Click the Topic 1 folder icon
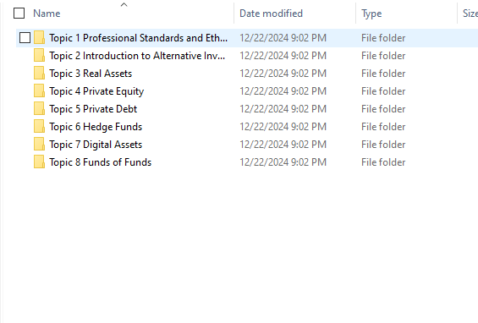Viewport: 478px width, 323px height. pos(39,38)
